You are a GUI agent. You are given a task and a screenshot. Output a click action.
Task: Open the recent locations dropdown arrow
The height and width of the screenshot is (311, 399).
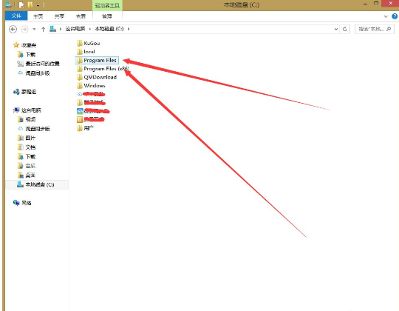(x=34, y=30)
